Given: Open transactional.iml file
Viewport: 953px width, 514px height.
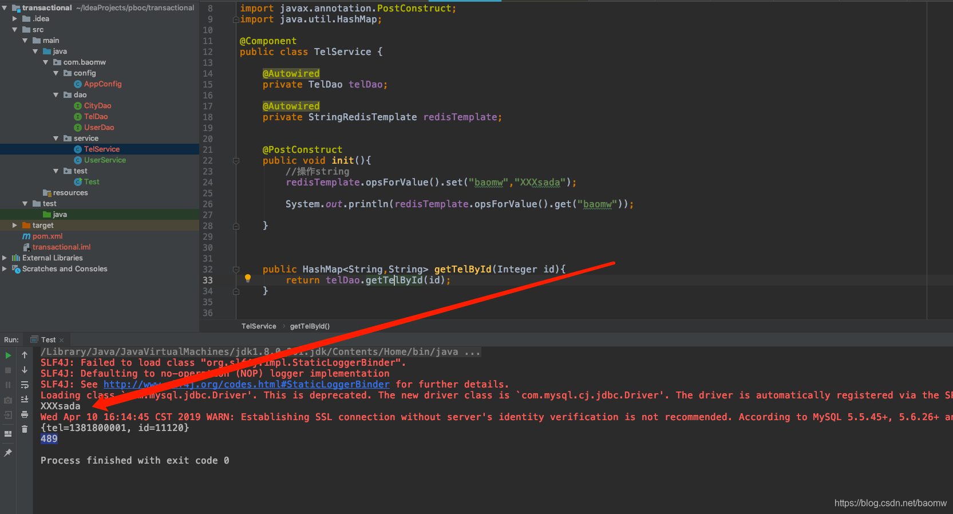Looking at the screenshot, I should coord(61,247).
